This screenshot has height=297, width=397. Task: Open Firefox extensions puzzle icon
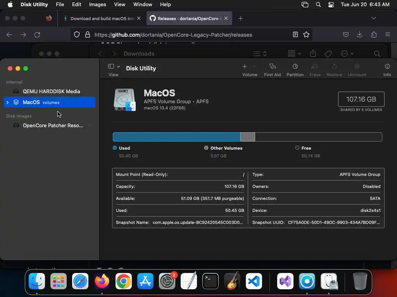pyautogui.click(x=374, y=34)
